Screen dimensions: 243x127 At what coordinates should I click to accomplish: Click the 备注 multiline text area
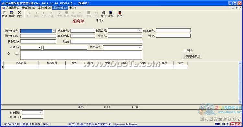81,55
